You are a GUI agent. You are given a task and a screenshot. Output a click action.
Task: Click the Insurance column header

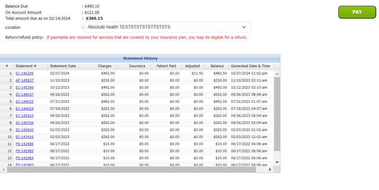[137, 66]
